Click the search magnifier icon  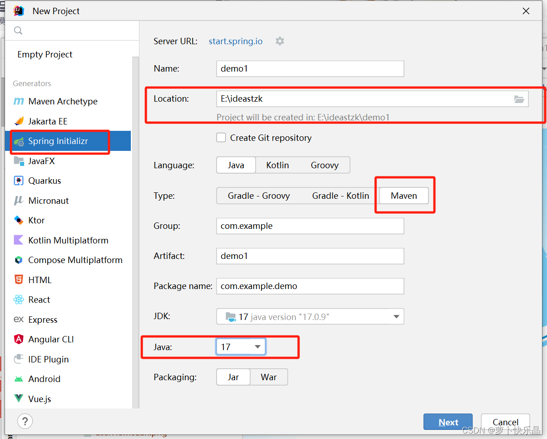[x=18, y=31]
